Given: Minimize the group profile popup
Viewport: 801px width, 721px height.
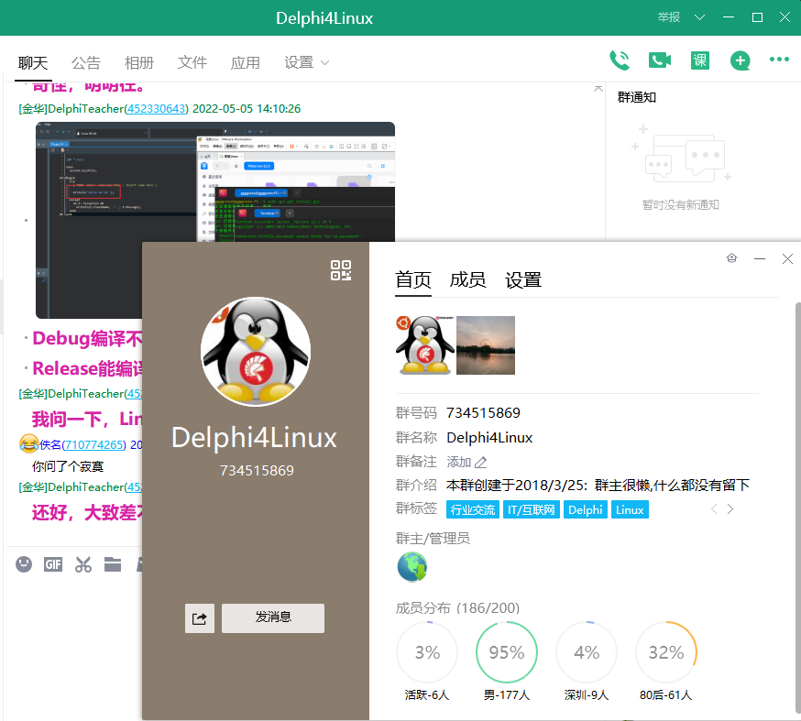Looking at the screenshot, I should point(760,259).
